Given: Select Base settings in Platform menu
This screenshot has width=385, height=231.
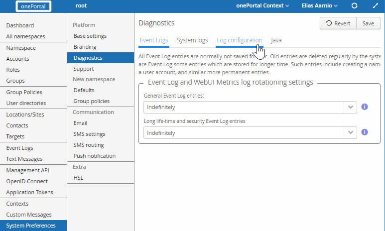Looking at the screenshot, I should pyautogui.click(x=90, y=36).
